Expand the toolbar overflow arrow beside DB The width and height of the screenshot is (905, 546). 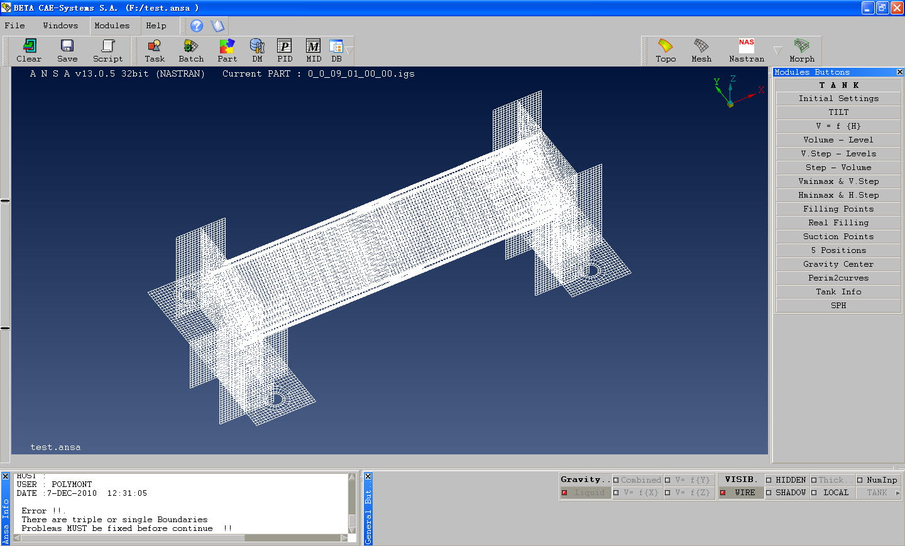coord(349,50)
